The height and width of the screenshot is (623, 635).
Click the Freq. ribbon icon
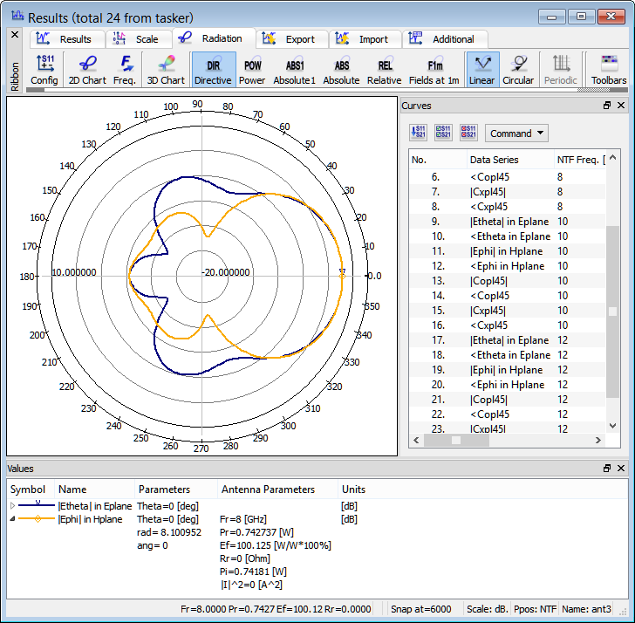tap(124, 70)
